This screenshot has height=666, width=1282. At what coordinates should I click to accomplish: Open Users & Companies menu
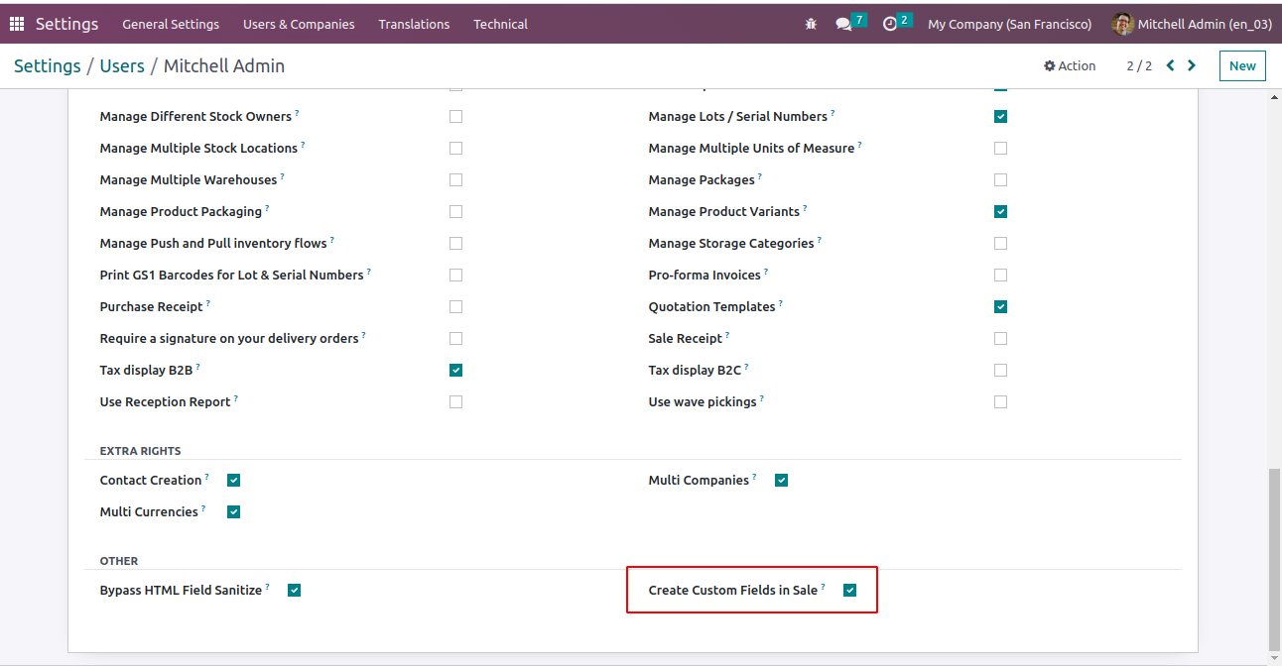299,24
